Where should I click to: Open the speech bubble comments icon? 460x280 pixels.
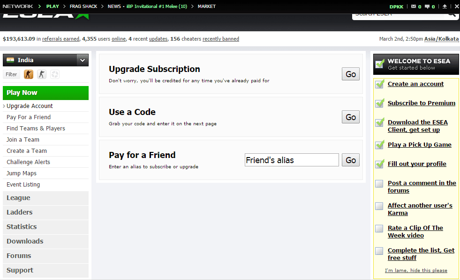(427, 7)
